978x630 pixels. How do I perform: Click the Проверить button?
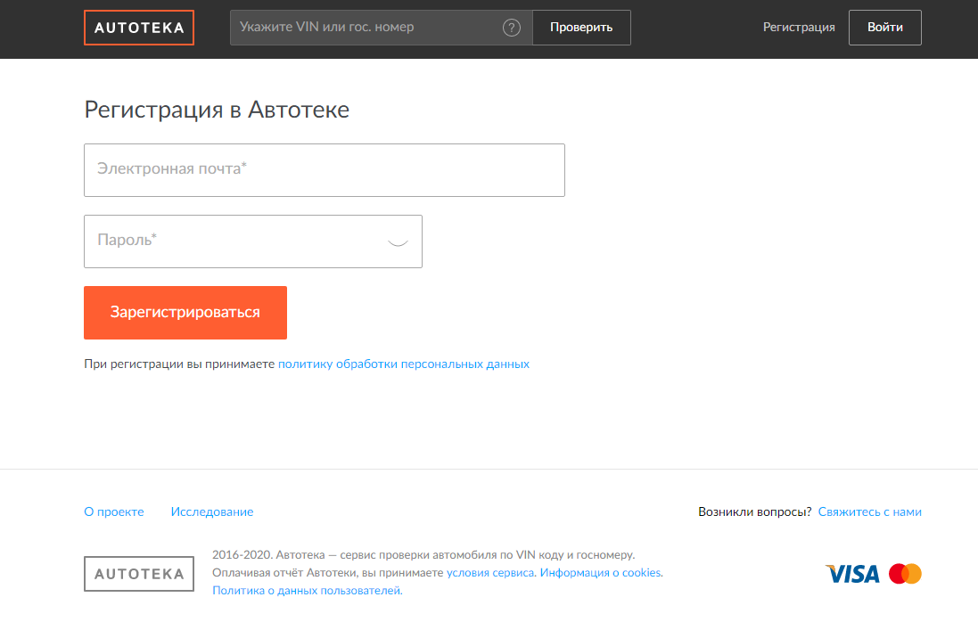[x=581, y=28]
